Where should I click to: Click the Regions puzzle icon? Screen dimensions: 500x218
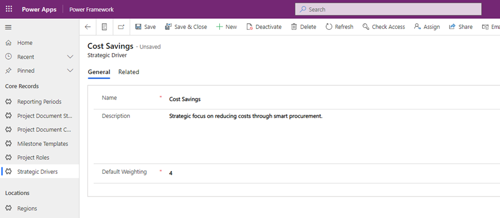(9, 209)
